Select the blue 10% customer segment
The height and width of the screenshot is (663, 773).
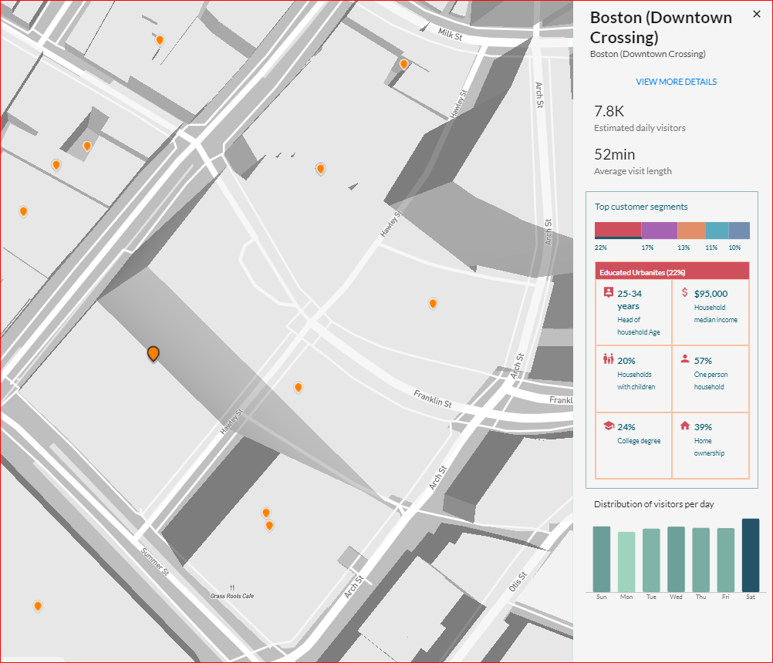point(739,230)
